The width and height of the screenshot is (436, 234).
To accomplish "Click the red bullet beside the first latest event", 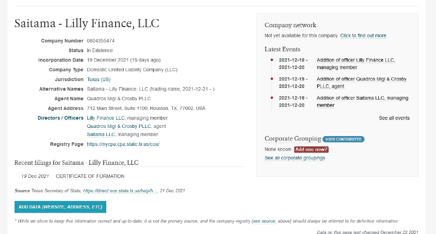I will (271, 60).
